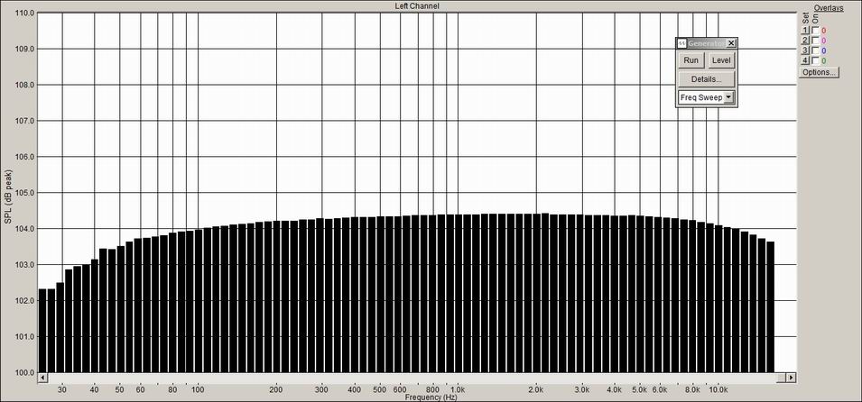
Task: Click the 100.0 y-axis value
Action: (24, 373)
